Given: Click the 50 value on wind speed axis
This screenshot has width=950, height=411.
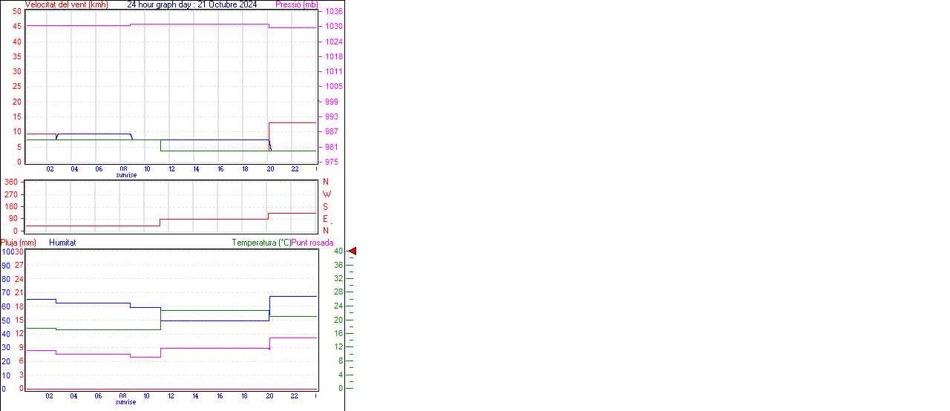Looking at the screenshot, I should 17,11.
